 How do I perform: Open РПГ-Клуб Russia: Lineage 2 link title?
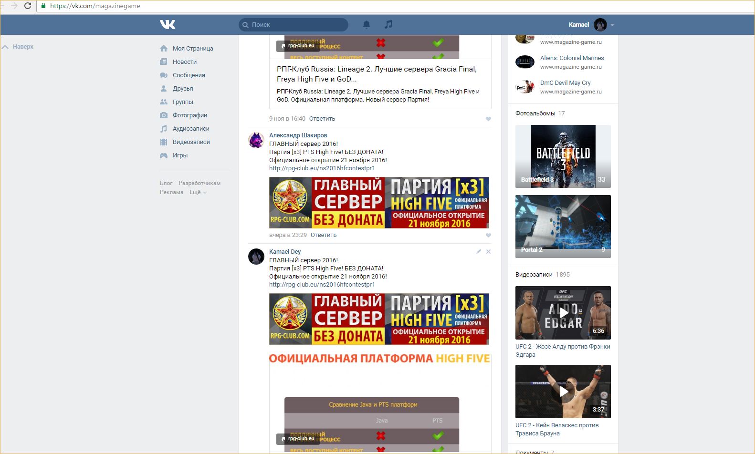tap(377, 74)
